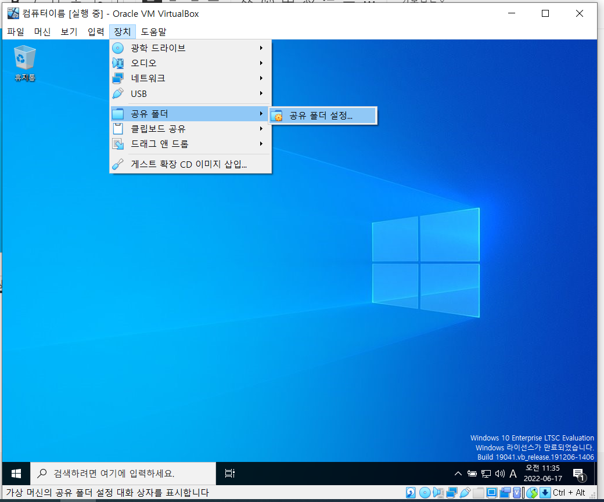Close the open 장치 menu
Viewport: 604px width, 502px height.
tap(123, 32)
